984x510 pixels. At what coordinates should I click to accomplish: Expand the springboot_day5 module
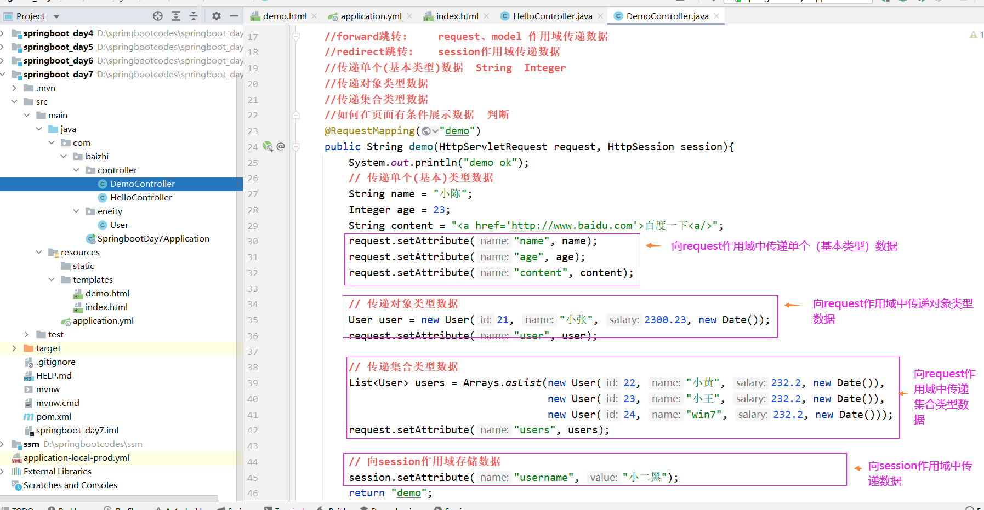click(3, 47)
